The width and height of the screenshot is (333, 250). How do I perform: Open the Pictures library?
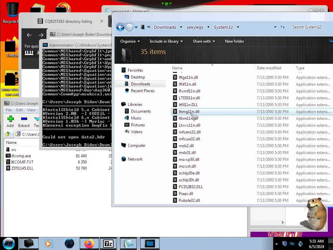pyautogui.click(x=138, y=125)
